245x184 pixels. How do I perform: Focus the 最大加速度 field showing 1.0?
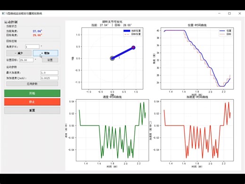coord(49,73)
